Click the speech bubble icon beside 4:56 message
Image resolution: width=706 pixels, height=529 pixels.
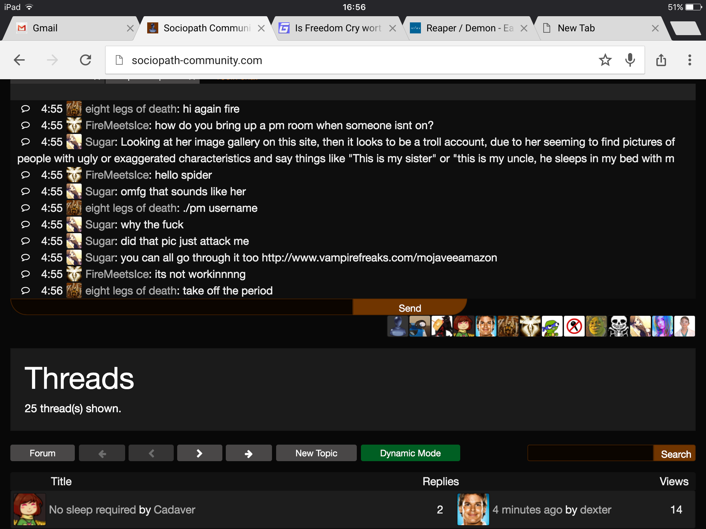tap(26, 291)
